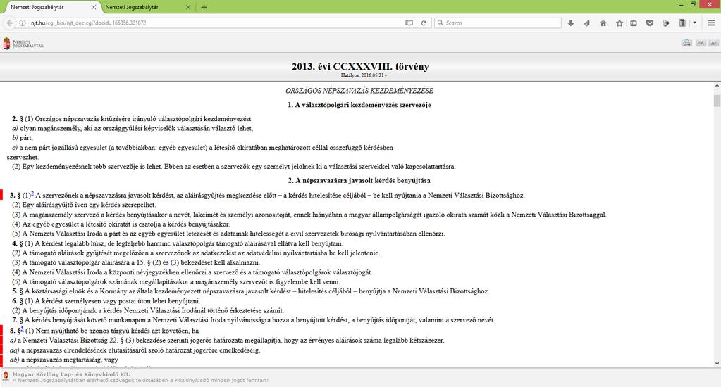
Task: Click line '(2) Egy aláírásgyűjtő íven egy kérdés szerepelhet.'
Action: tap(84, 205)
